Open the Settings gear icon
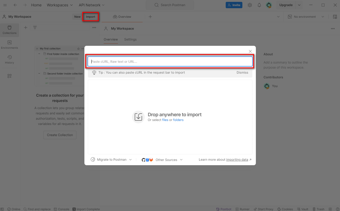This screenshot has height=211, width=340. 250,5
